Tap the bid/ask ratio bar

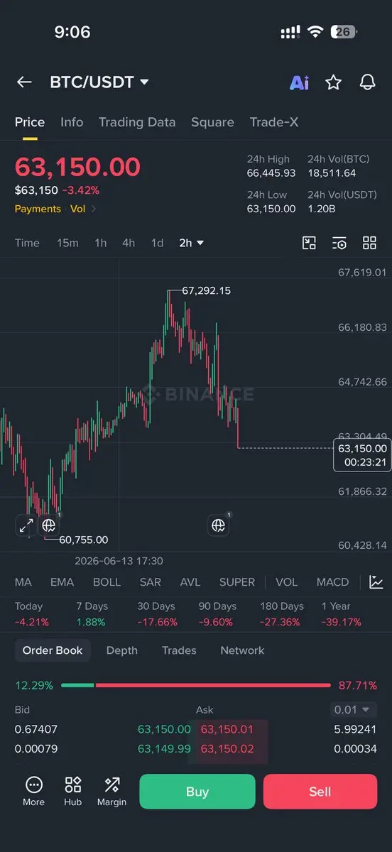click(x=196, y=685)
